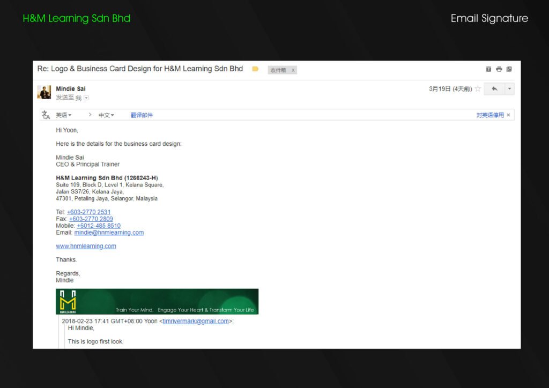
Task: Open the more options dropdown beside reply
Action: coord(509,89)
